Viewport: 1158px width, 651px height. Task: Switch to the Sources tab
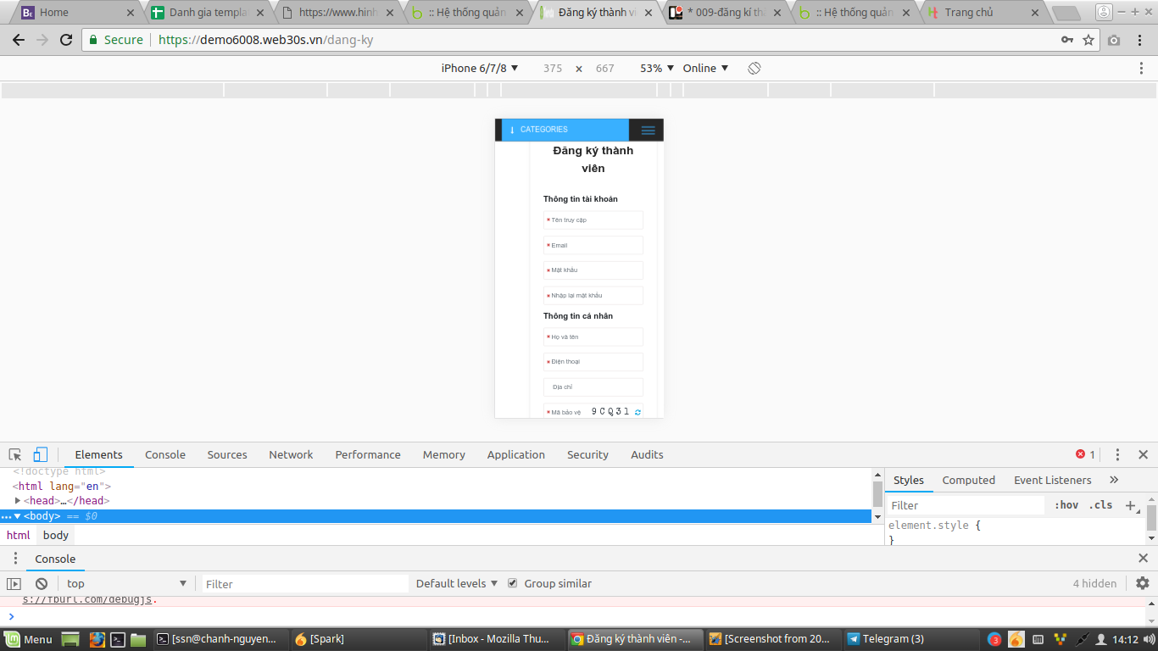(x=227, y=455)
